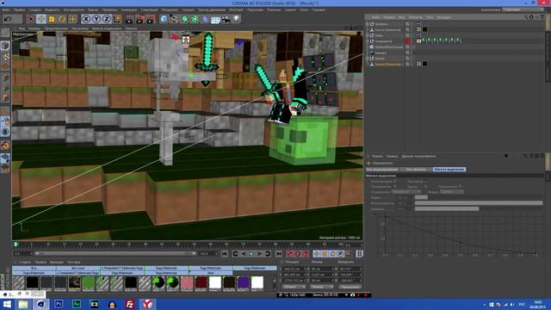The width and height of the screenshot is (551, 310).
Task: Open the Size mode dropdown in Coordinates
Action: pos(321,287)
